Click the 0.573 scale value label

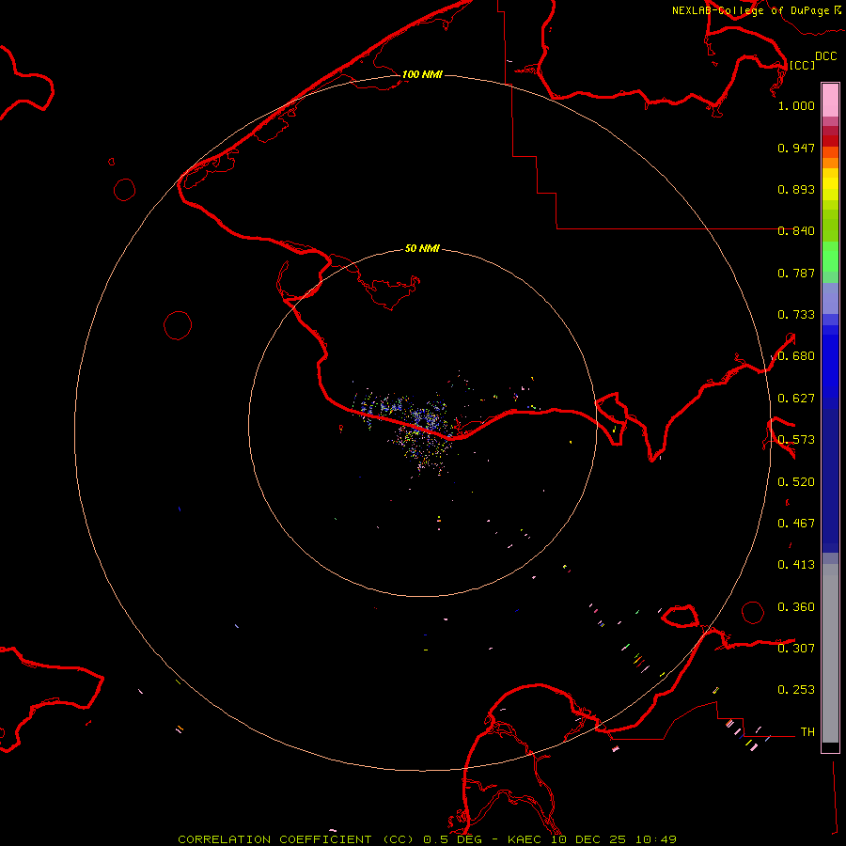796,440
